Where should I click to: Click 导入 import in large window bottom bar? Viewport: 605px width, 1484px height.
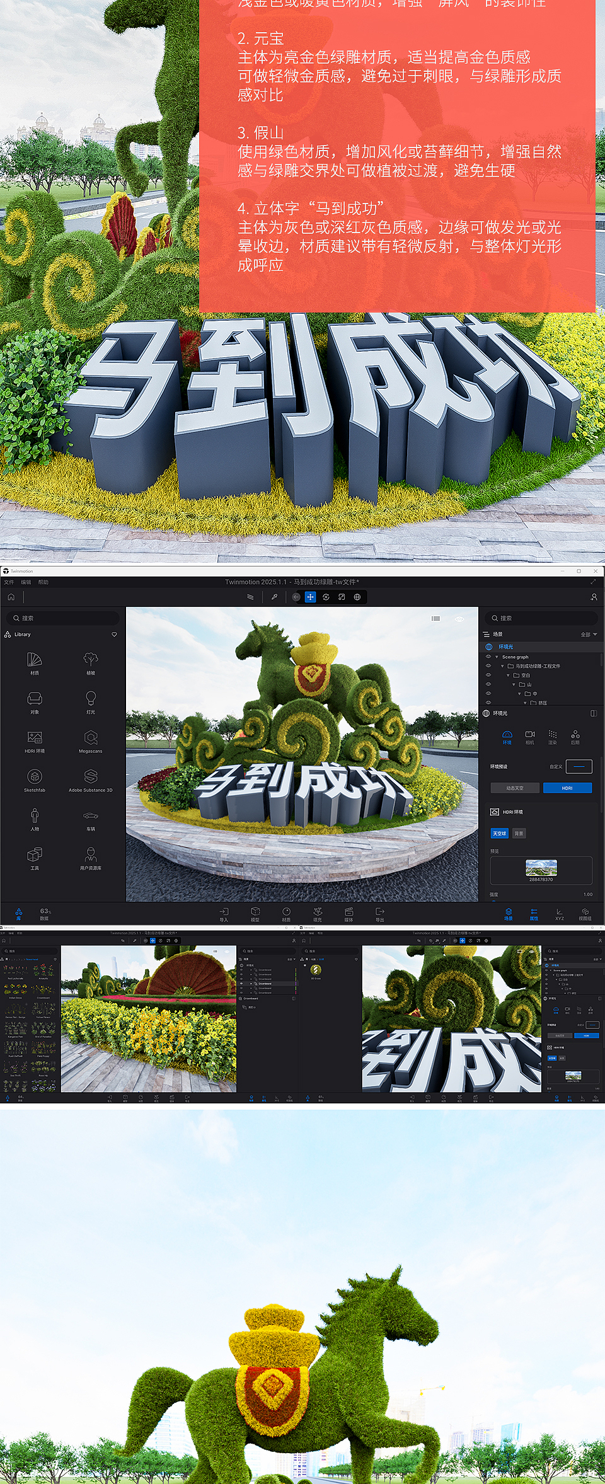[224, 914]
